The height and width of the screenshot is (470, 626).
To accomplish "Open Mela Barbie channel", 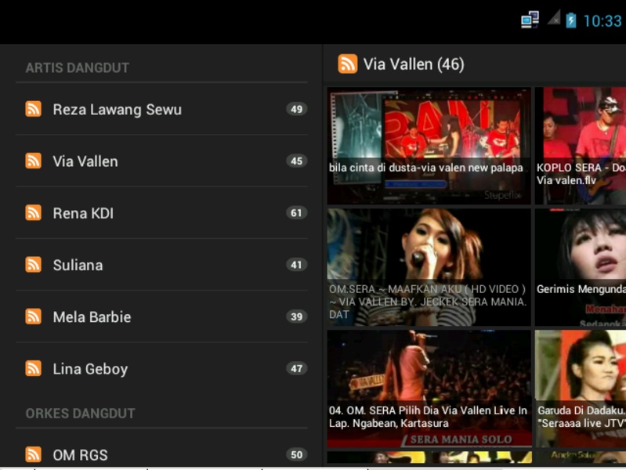I will click(161, 316).
